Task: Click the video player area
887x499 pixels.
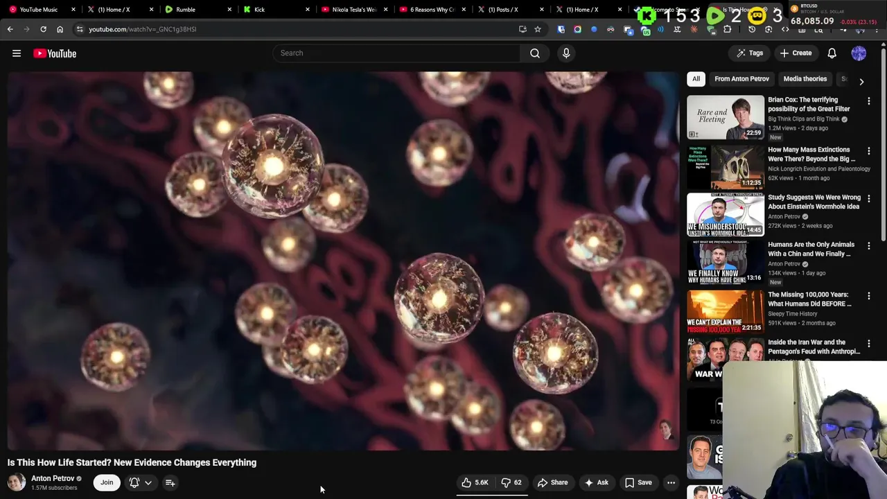Action: pos(343,261)
